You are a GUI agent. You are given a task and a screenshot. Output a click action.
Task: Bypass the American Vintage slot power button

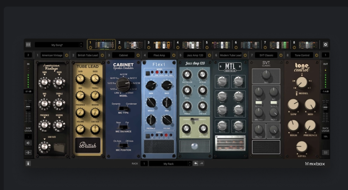(67, 55)
